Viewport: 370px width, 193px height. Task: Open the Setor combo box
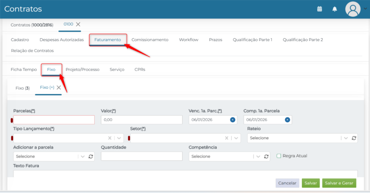click(185, 138)
